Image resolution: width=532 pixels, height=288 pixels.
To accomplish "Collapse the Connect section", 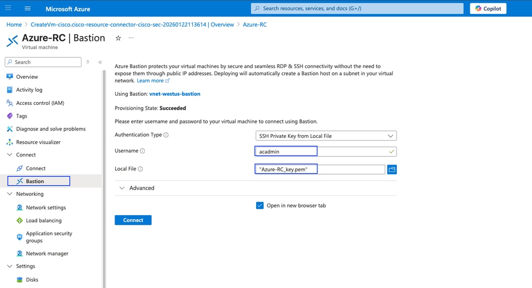I will (10, 155).
